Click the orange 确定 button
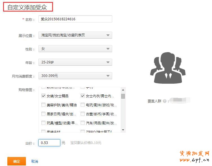This screenshot has width=212, height=166. click(x=17, y=161)
